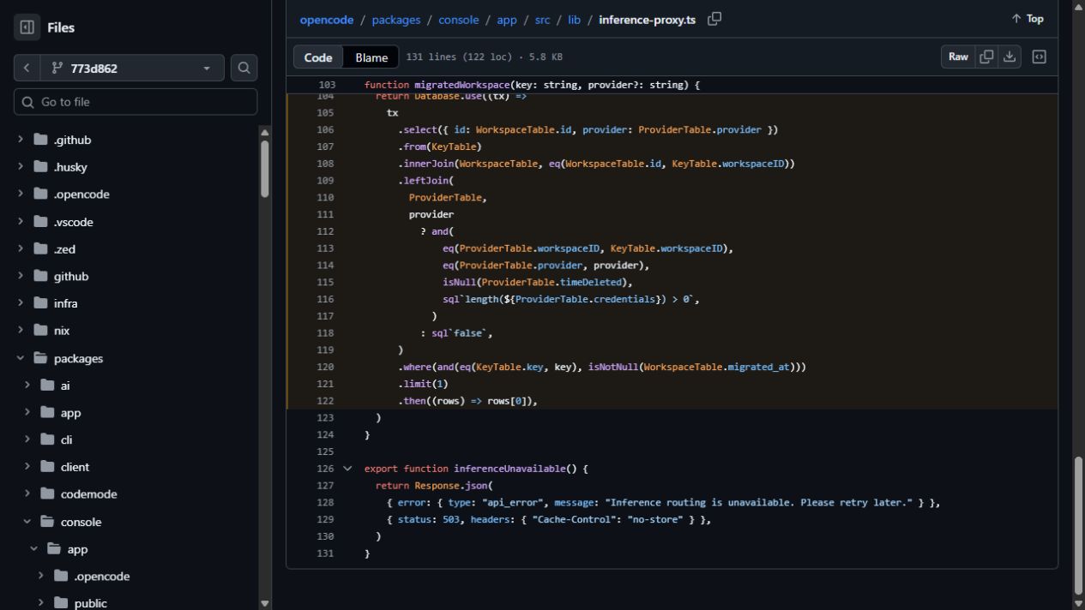
Task: Open the 773d862 branch selector dropdown
Action: click(132, 68)
